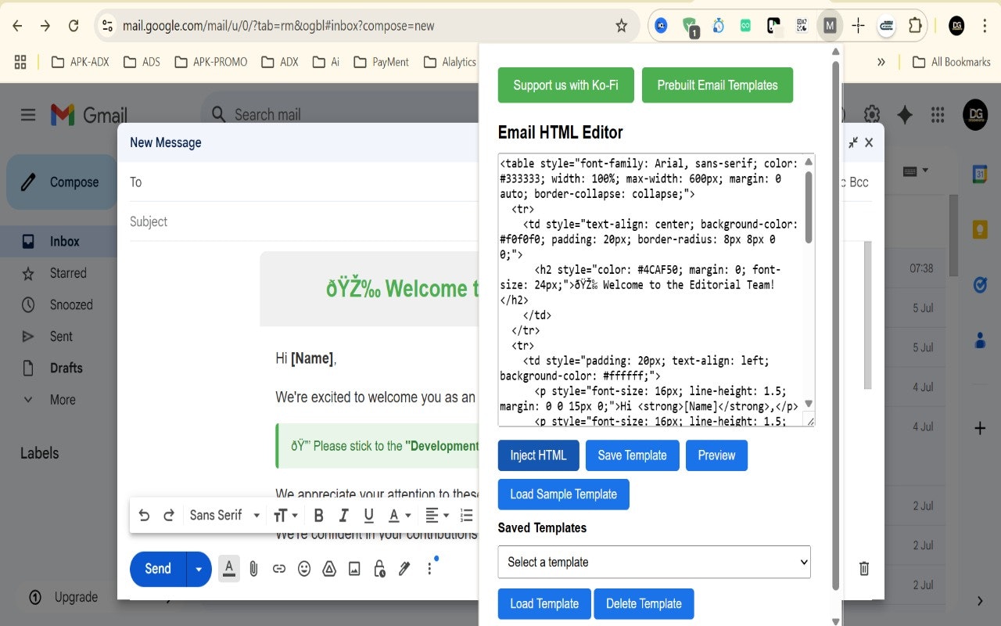
Task: Open the Send button dropdown arrow
Action: tap(199, 568)
